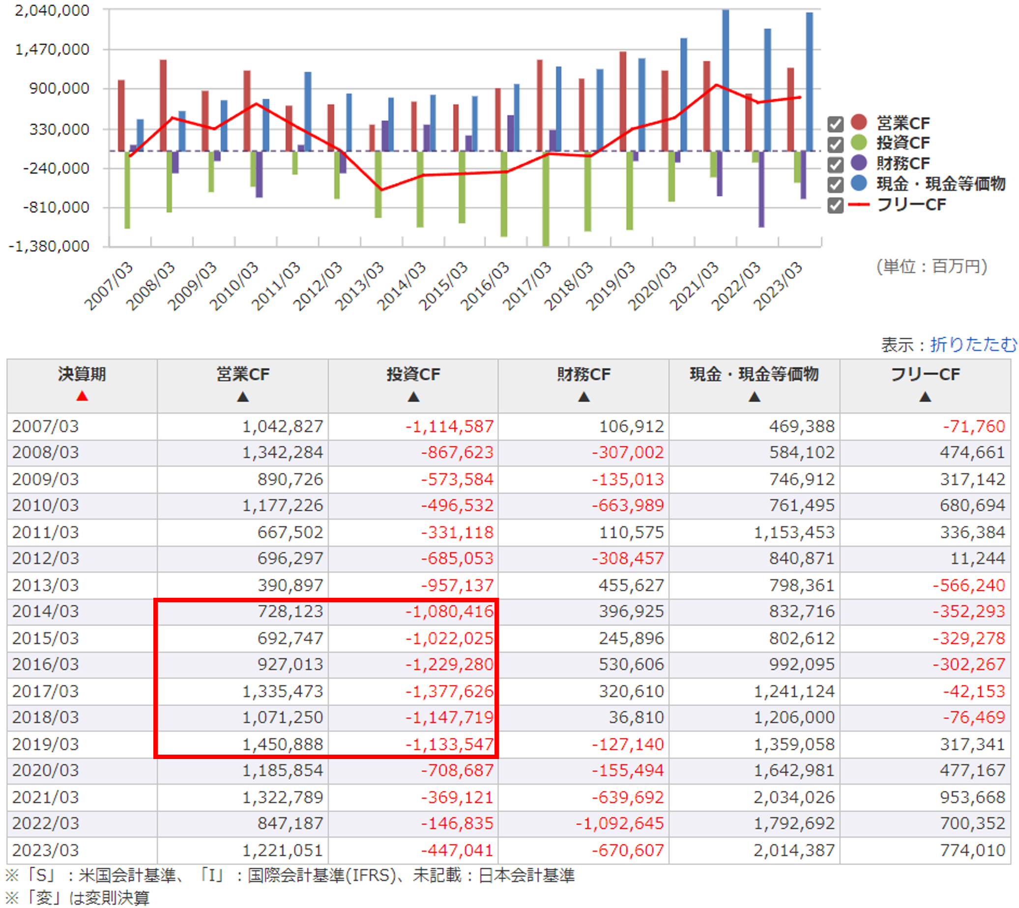
Task: Disable the フリーCF line checkbox
Action: tap(835, 205)
